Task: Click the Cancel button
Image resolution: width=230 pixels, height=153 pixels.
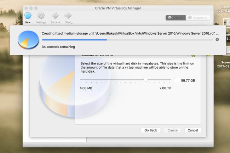Action: [193, 130]
